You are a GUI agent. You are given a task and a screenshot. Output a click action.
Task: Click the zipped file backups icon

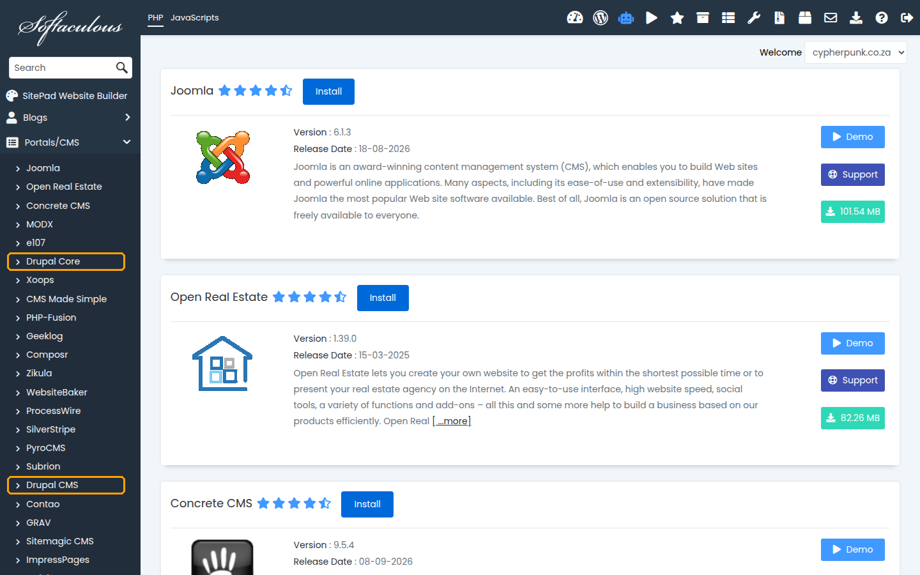tap(779, 18)
